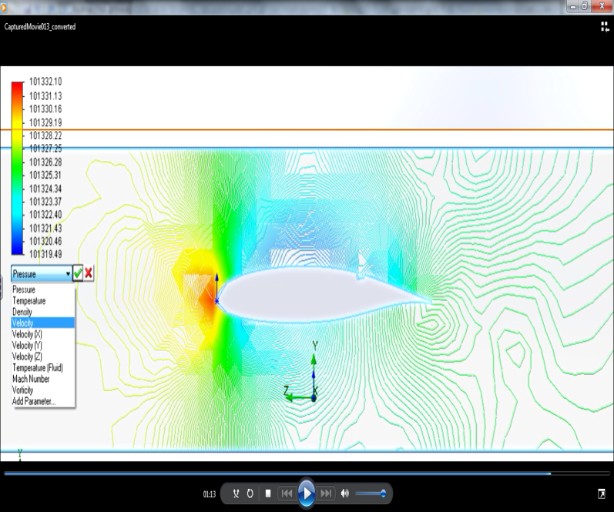Click legend value 101322.40
The image size is (614, 512).
click(45, 215)
